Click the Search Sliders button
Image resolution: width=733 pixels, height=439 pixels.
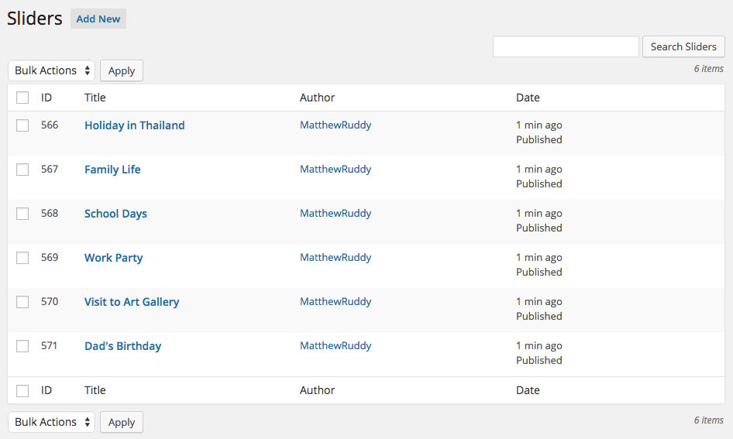pos(683,46)
